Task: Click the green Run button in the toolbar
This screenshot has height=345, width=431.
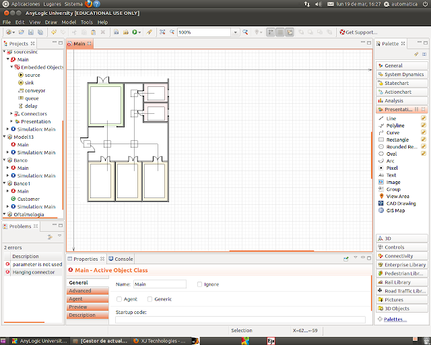Action: [x=135, y=32]
